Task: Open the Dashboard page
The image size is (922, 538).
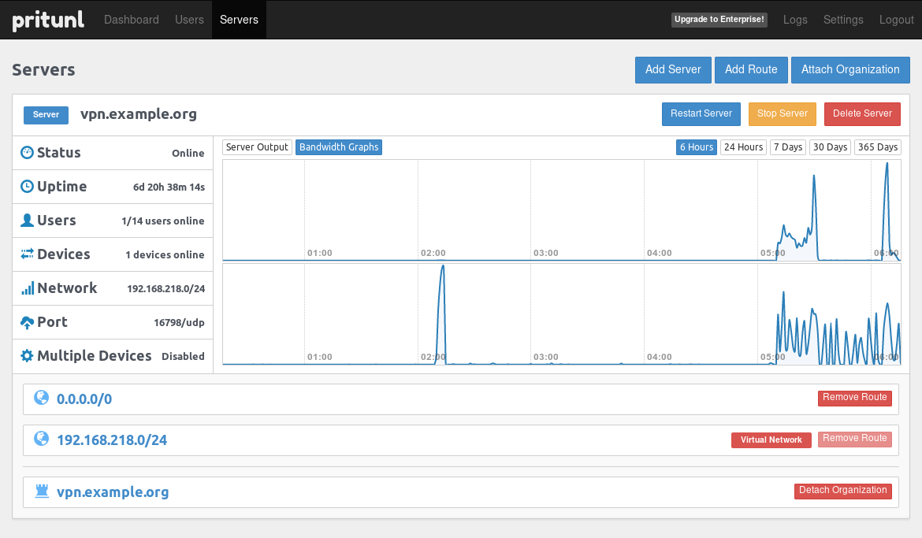Action: point(131,20)
